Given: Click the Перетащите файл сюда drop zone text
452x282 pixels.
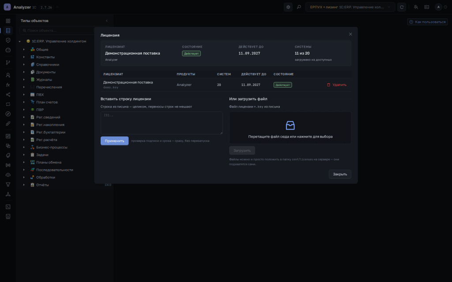Looking at the screenshot, I should click(290, 137).
